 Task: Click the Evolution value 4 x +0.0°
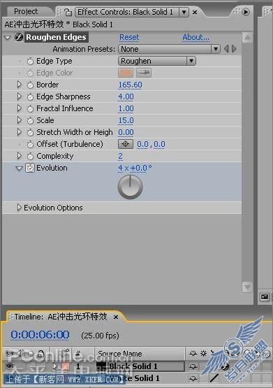point(135,168)
